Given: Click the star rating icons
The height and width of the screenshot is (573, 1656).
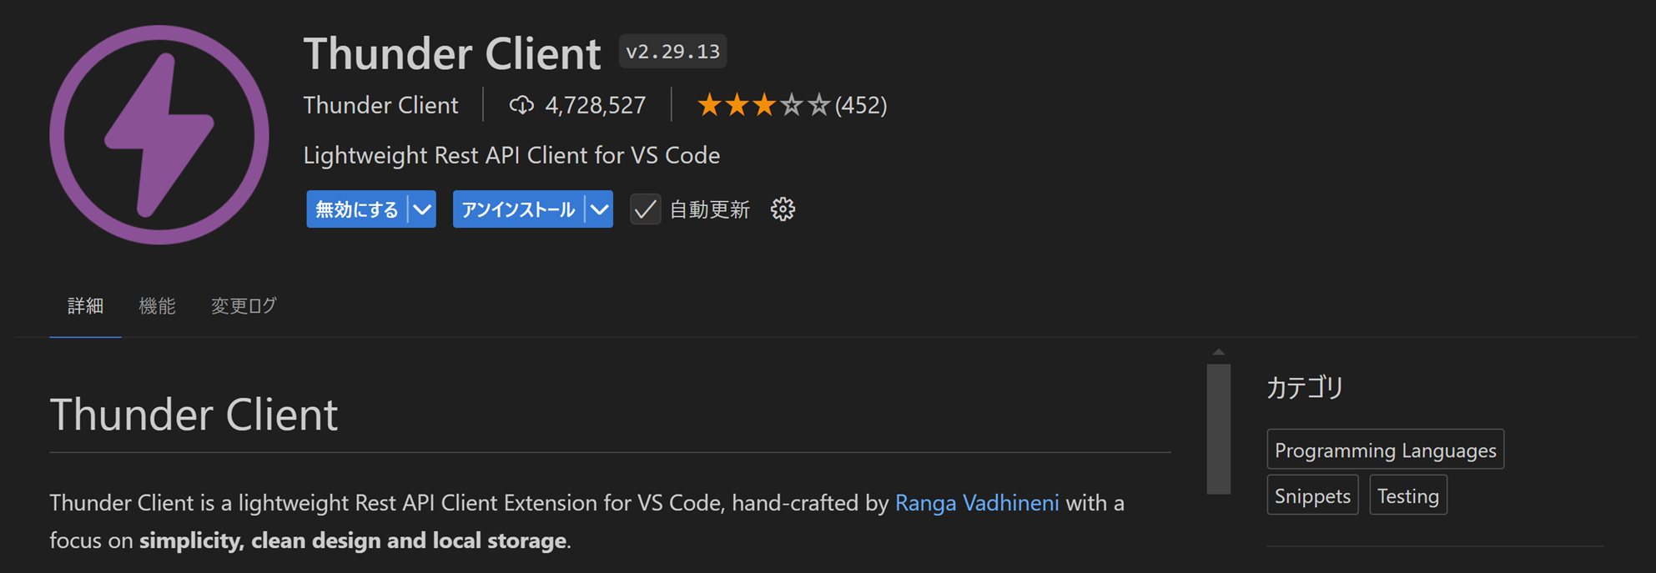Looking at the screenshot, I should coord(763,105).
